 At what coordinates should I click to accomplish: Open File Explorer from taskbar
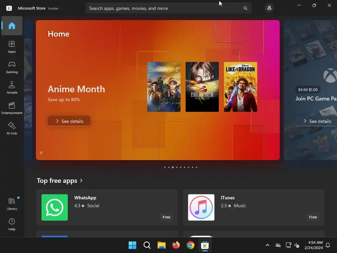[161, 245]
